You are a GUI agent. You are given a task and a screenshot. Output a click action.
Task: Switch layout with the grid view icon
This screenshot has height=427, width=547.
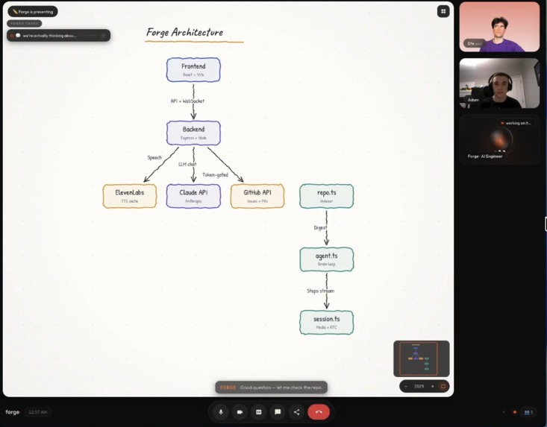pyautogui.click(x=443, y=11)
